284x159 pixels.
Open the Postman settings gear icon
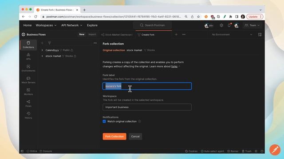point(221,26)
